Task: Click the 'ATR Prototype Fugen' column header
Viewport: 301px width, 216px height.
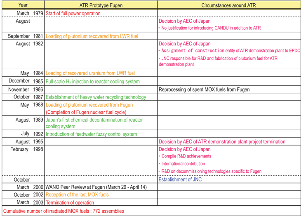Action: [101, 5]
